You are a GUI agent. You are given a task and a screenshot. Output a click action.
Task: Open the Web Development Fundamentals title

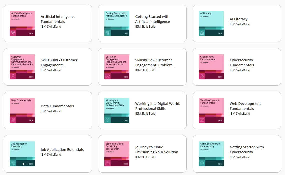coord(245,106)
